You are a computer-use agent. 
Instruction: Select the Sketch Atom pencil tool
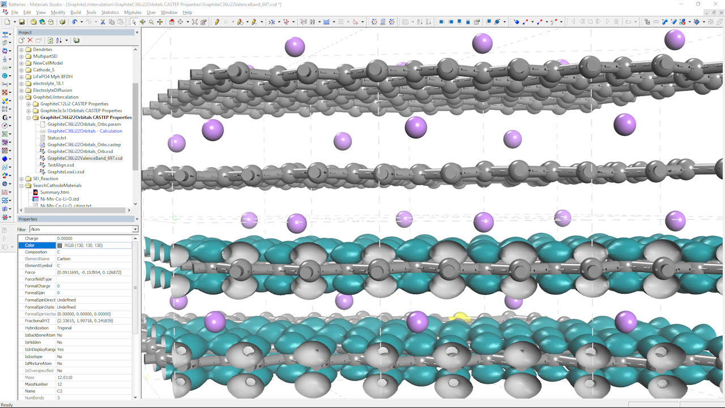(x=217, y=22)
